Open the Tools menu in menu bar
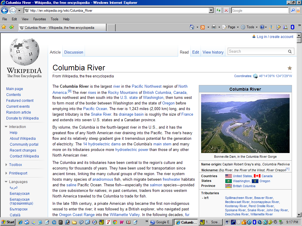Image resolution: width=302 pixels, height=226 pixels. pyautogui.click(x=55, y=19)
